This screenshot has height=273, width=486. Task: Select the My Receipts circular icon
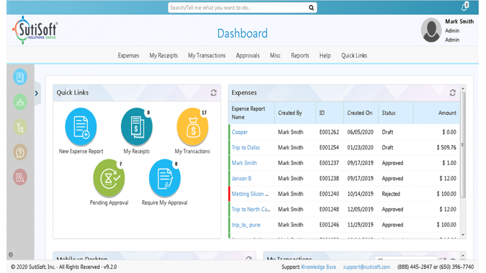(136, 127)
